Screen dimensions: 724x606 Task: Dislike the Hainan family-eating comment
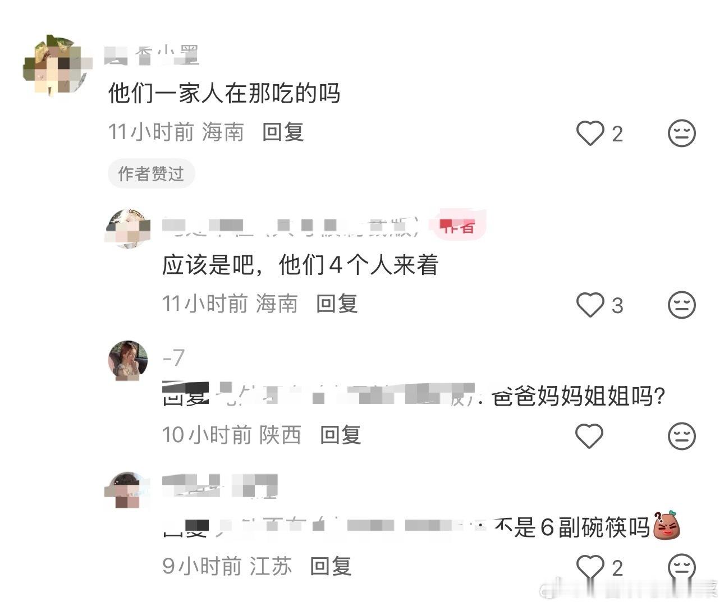(682, 134)
